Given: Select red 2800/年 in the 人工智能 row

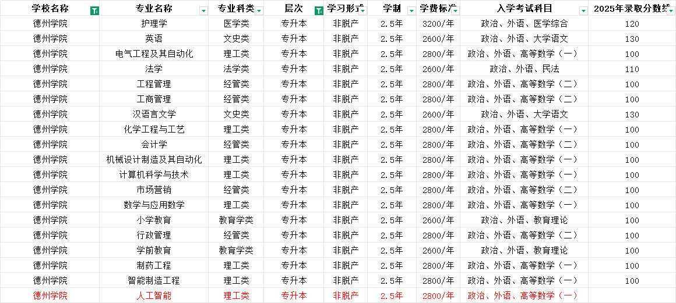Looking at the screenshot, I should [x=438, y=296].
